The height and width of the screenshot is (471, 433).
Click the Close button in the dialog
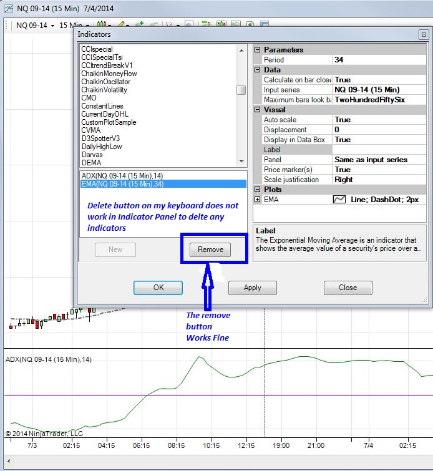coord(348,288)
